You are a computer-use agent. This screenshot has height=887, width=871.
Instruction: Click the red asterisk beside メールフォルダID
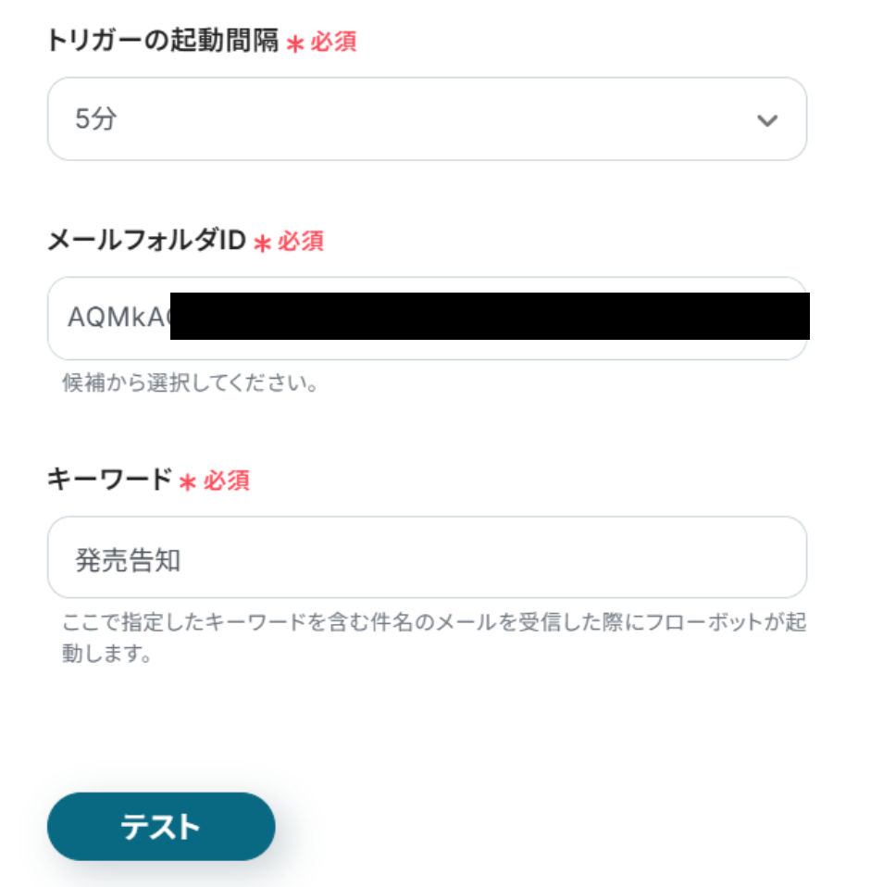pos(262,244)
